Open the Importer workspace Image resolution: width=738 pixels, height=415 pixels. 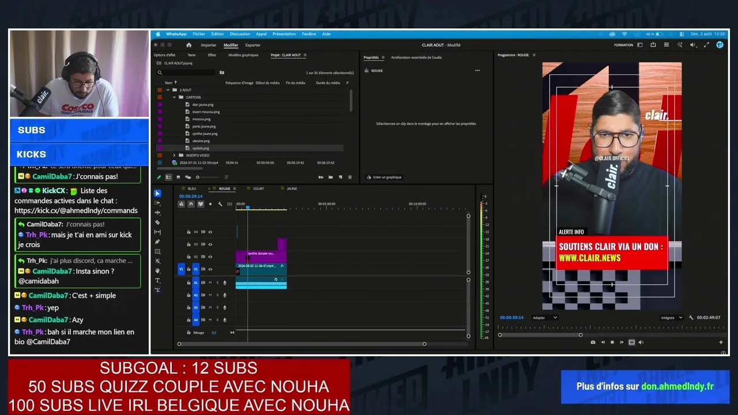tap(209, 45)
